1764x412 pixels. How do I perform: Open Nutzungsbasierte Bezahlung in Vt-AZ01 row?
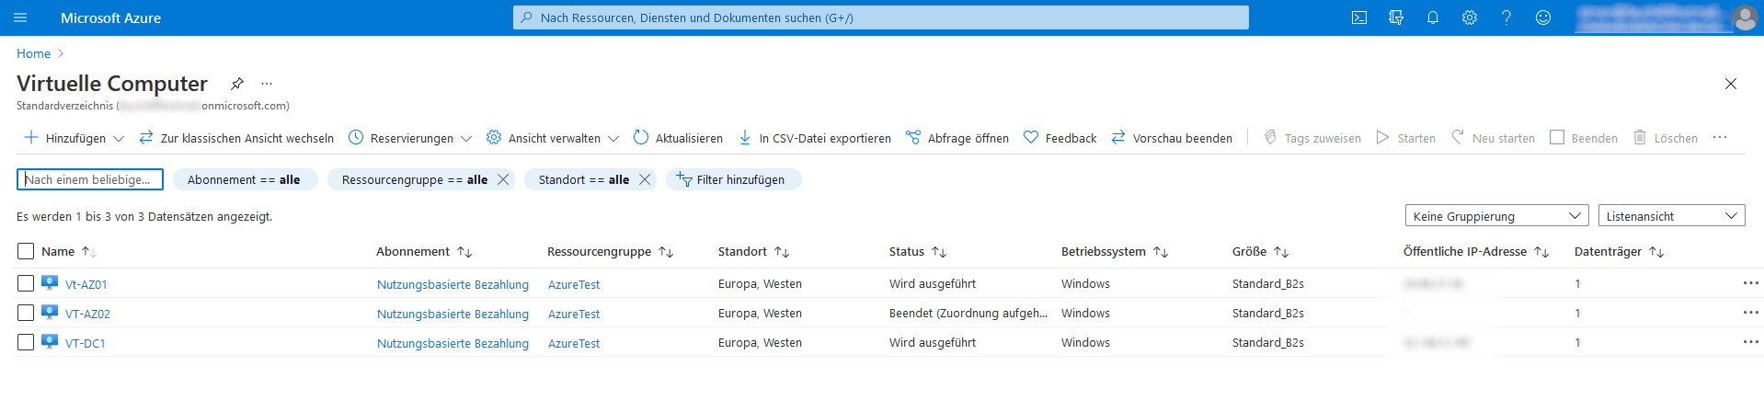click(x=452, y=284)
